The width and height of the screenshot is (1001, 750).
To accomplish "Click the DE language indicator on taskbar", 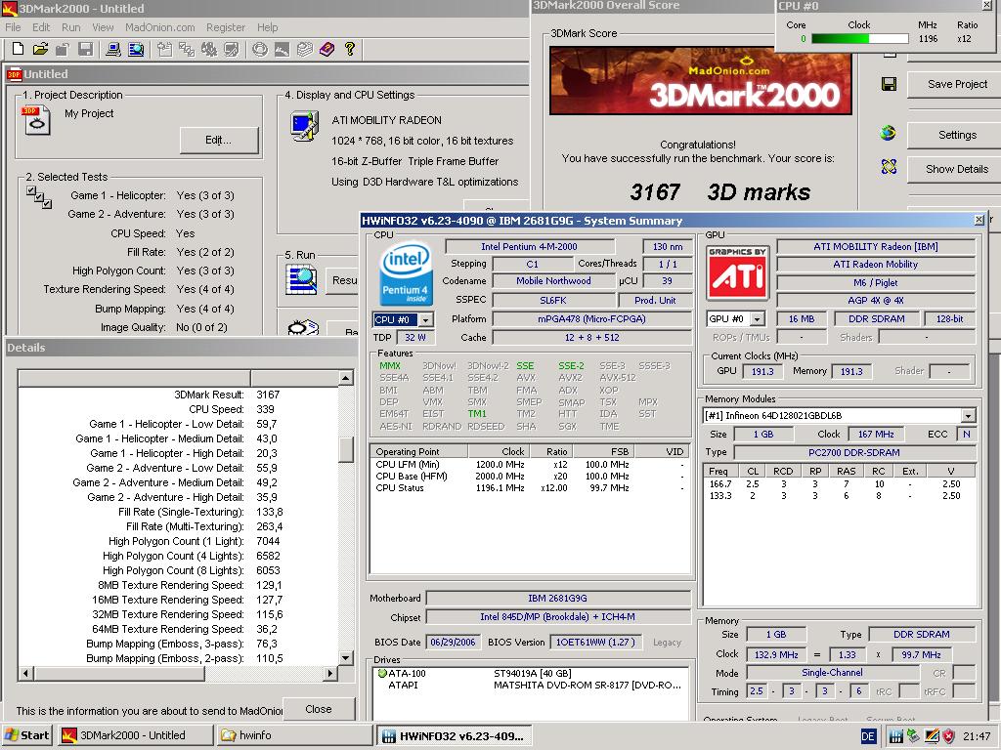I will tap(868, 736).
